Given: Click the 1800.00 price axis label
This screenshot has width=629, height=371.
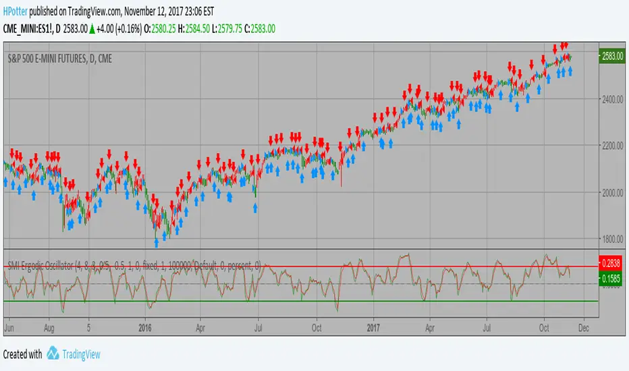Looking at the screenshot, I should (x=613, y=239).
